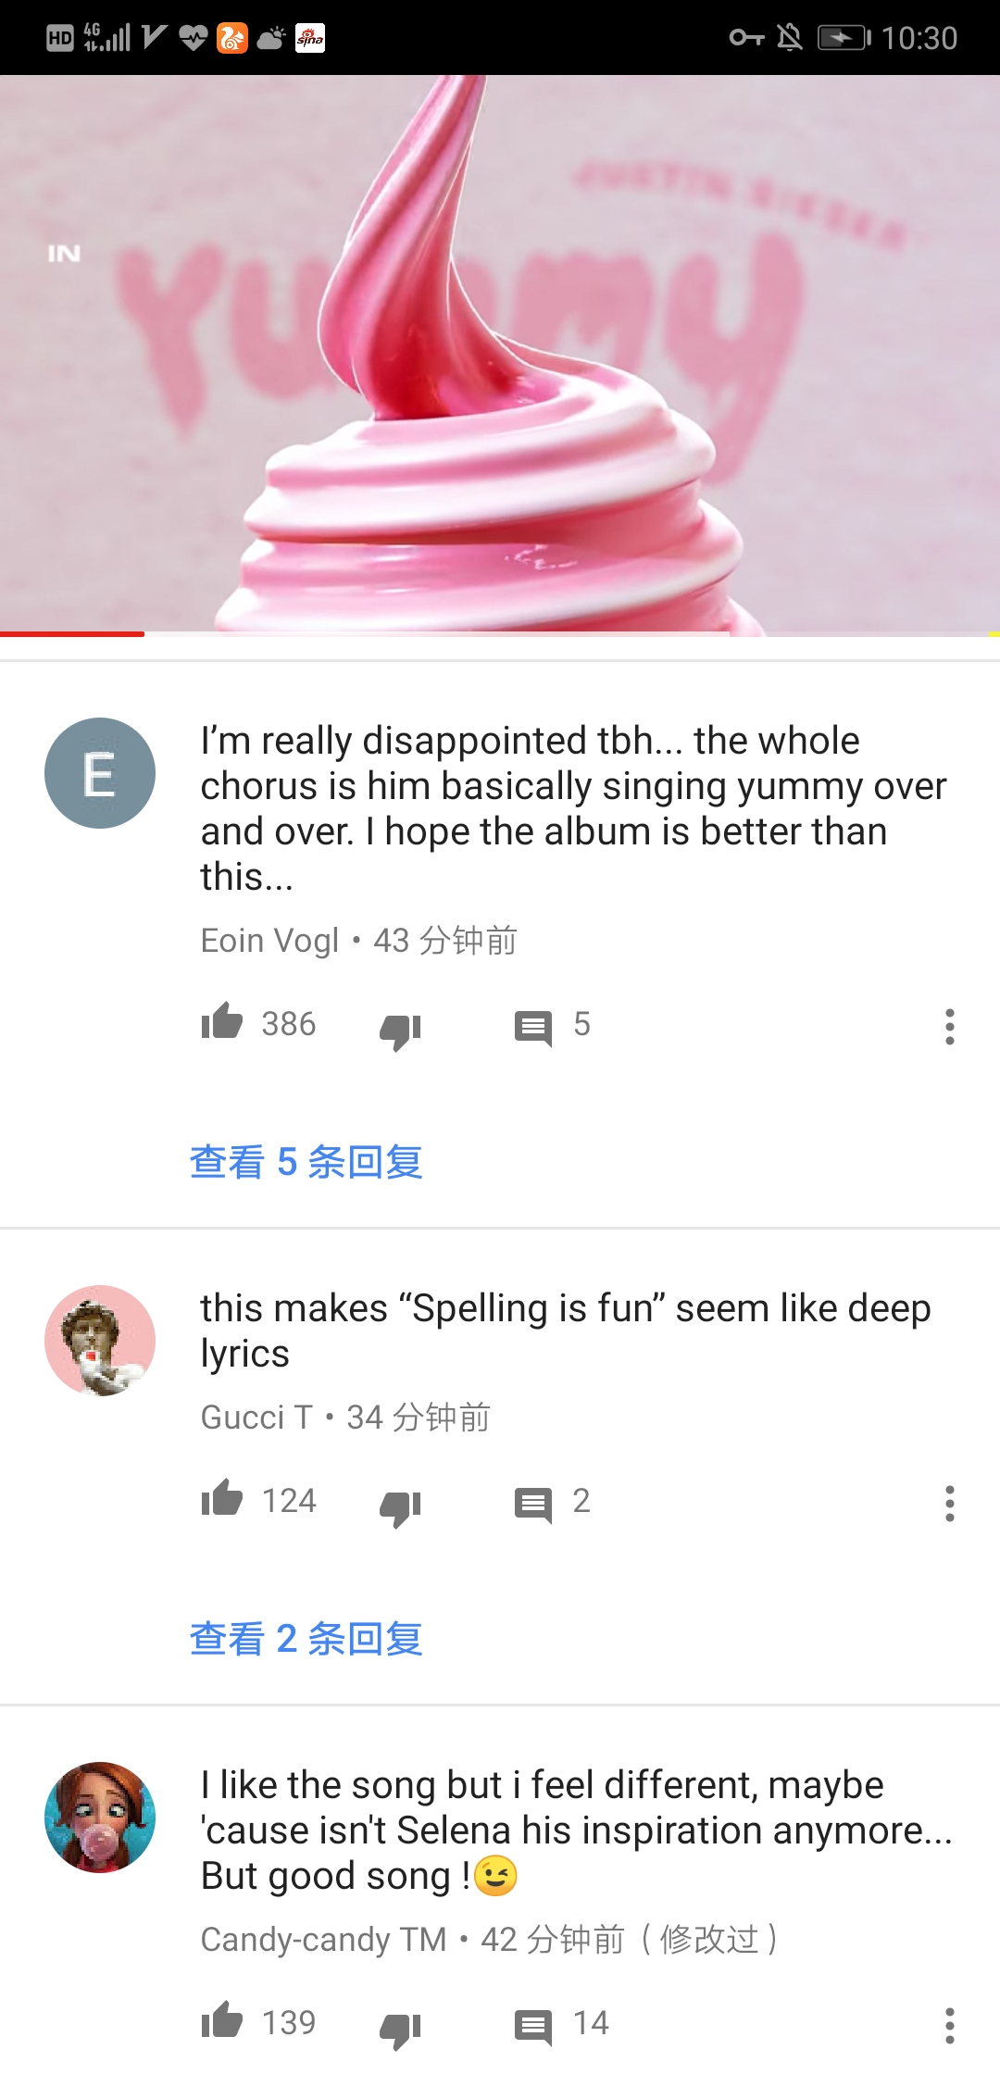The width and height of the screenshot is (1000, 2074).
Task: Like Eoin Vogl's comment with thumbs up
Action: click(222, 1022)
